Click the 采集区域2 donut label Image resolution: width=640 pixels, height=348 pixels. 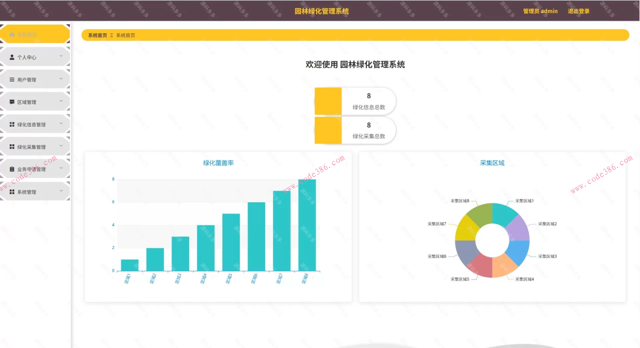547,224
